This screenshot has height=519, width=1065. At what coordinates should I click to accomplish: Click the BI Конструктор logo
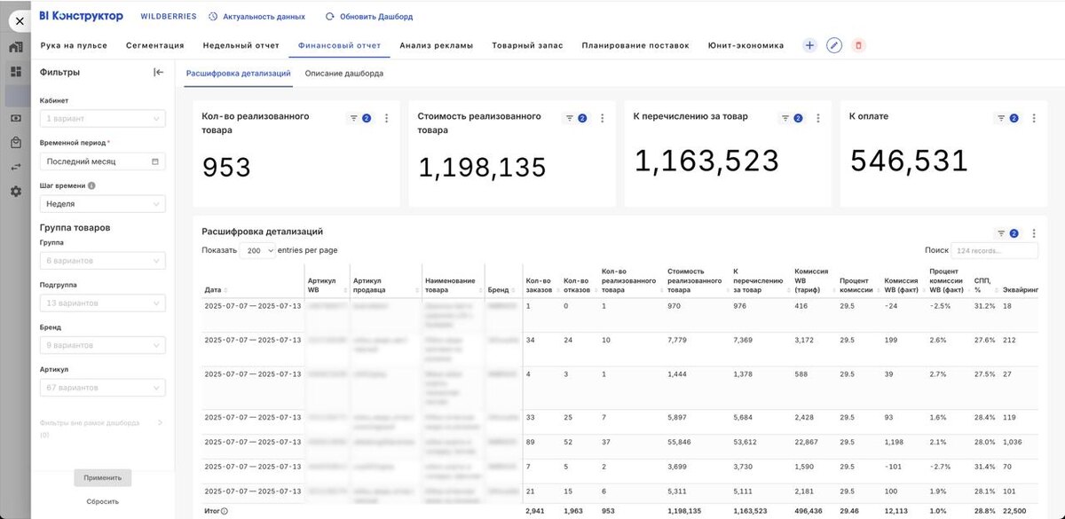pos(82,16)
